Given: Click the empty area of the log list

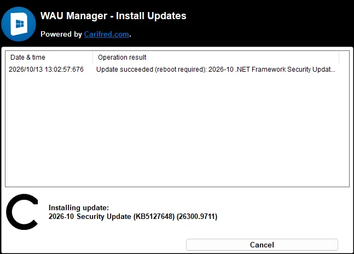Looking at the screenshot, I should click(x=177, y=130).
